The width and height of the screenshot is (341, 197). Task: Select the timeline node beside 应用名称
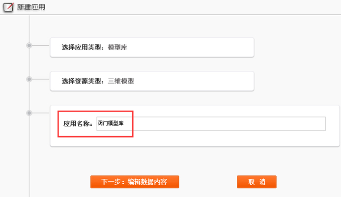[x=29, y=113]
